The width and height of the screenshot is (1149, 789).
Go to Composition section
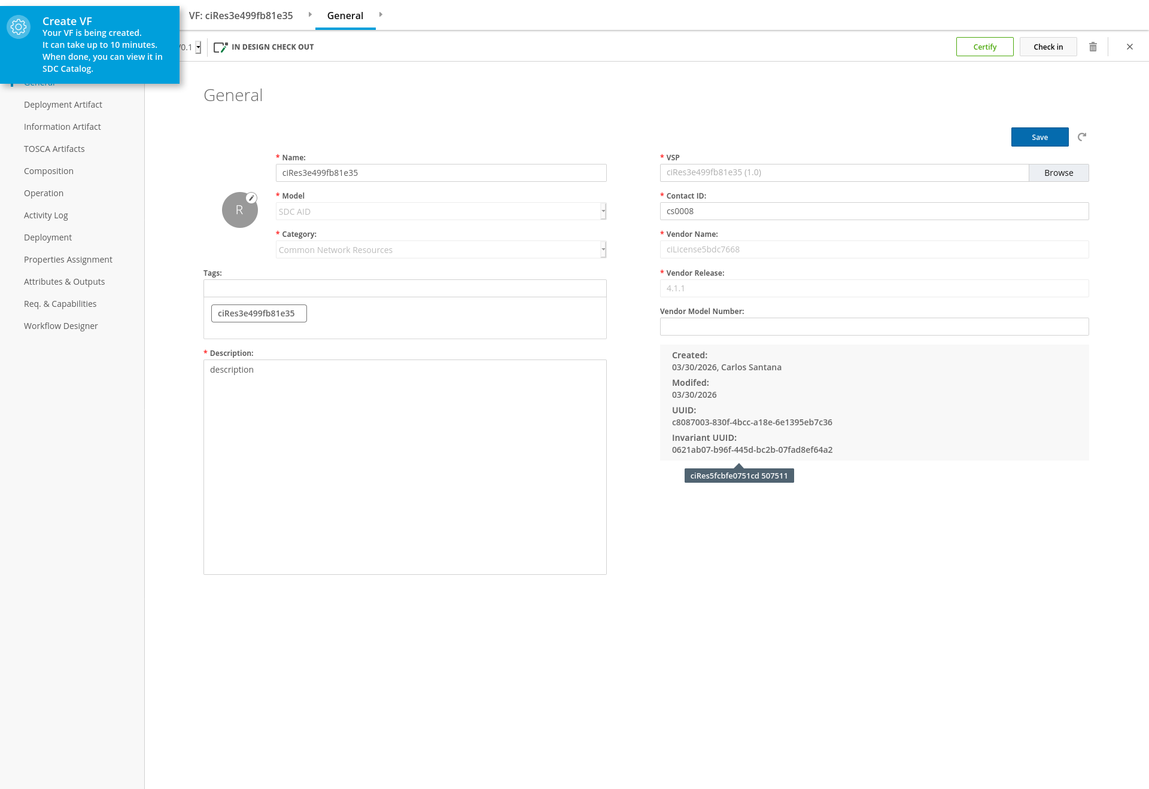click(48, 171)
